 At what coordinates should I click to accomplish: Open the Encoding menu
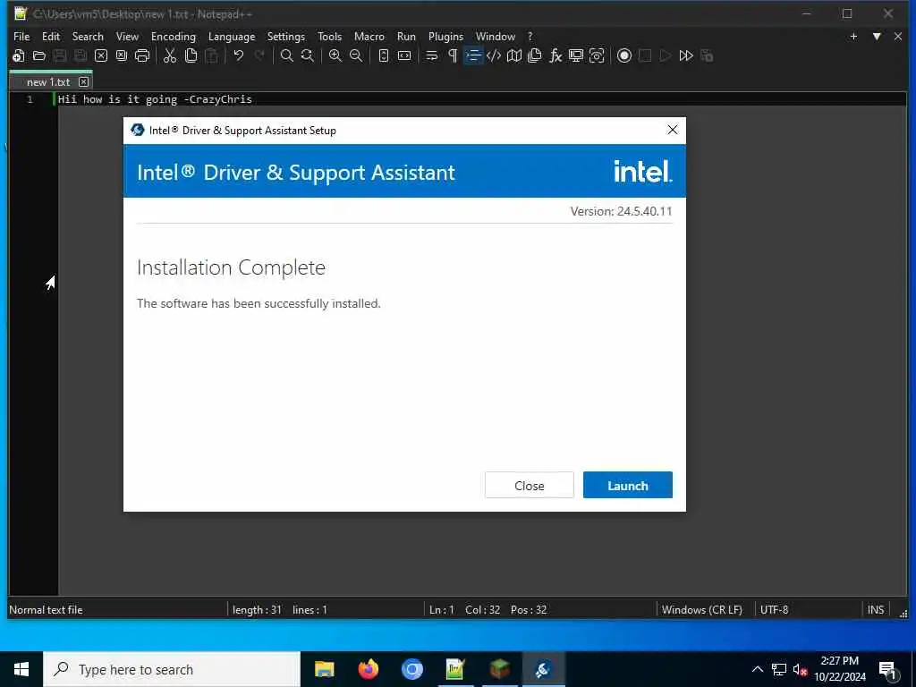[174, 36]
